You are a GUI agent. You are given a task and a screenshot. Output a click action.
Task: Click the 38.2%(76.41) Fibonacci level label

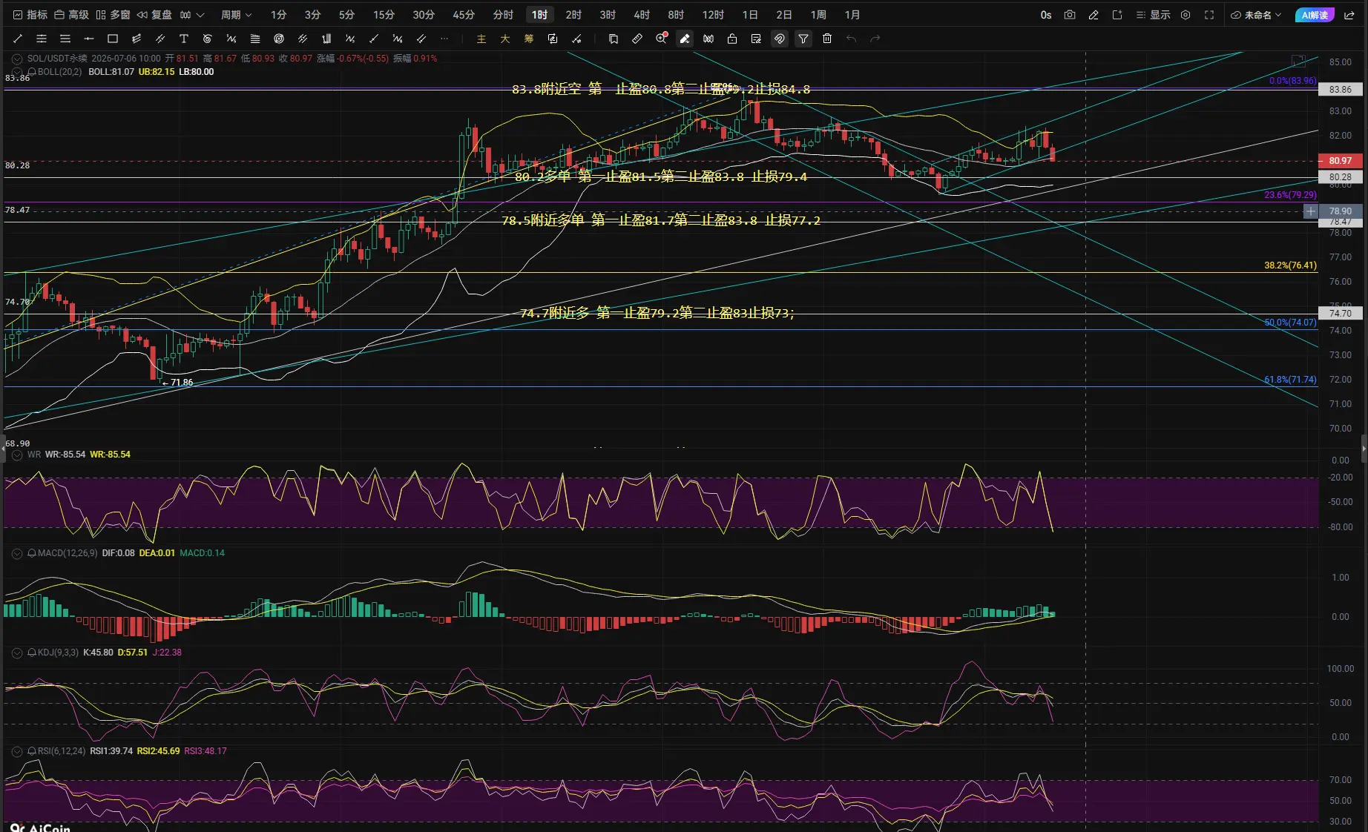(1290, 265)
